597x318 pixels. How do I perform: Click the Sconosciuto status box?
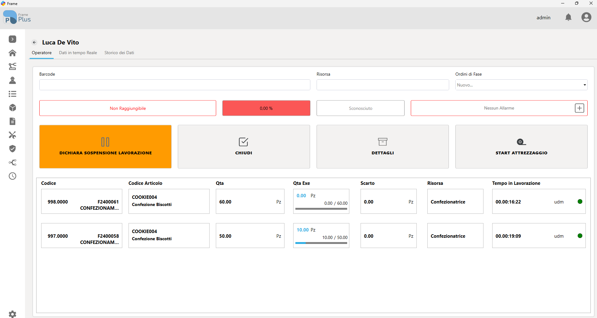pos(360,108)
